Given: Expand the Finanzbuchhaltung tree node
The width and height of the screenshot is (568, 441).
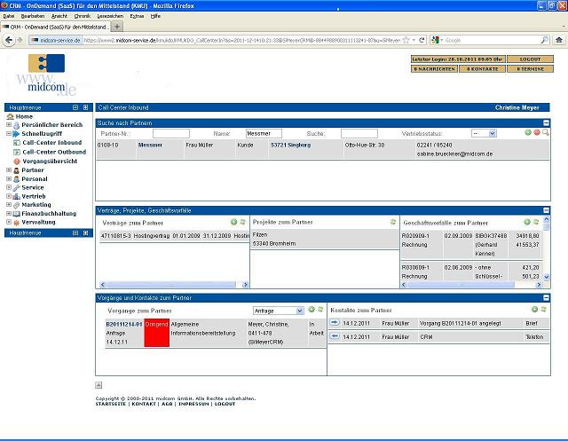Looking at the screenshot, I should click(x=9, y=213).
